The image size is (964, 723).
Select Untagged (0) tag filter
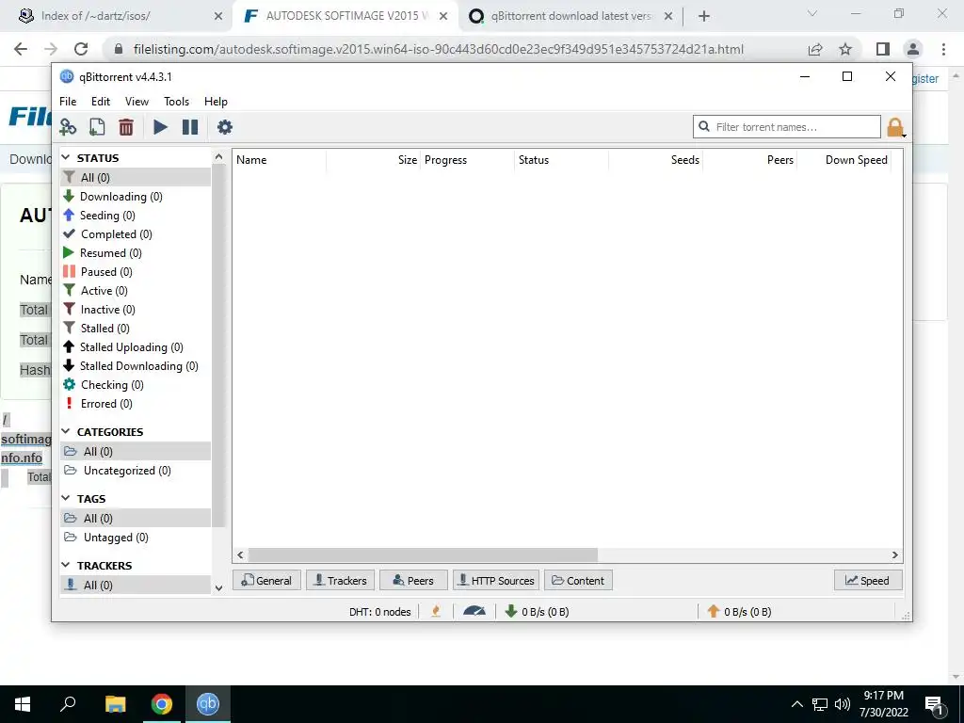[136, 538]
